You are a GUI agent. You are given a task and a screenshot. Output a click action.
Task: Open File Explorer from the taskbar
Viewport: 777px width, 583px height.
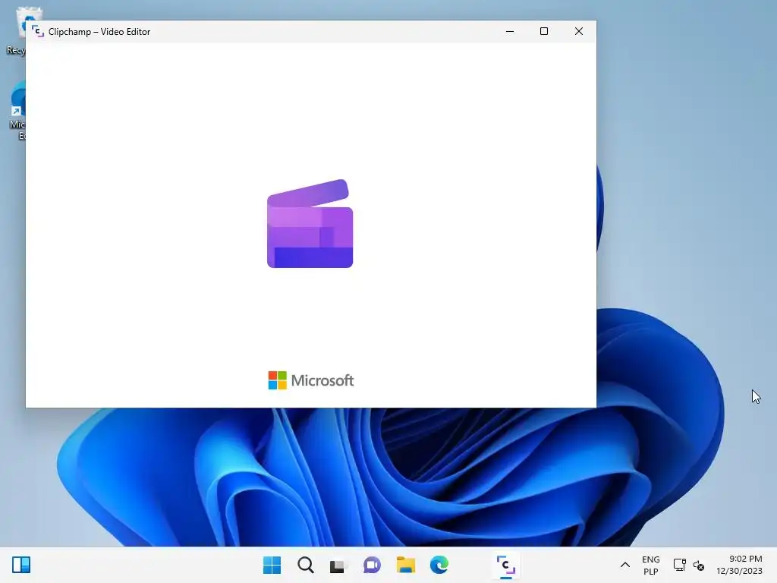pos(406,565)
